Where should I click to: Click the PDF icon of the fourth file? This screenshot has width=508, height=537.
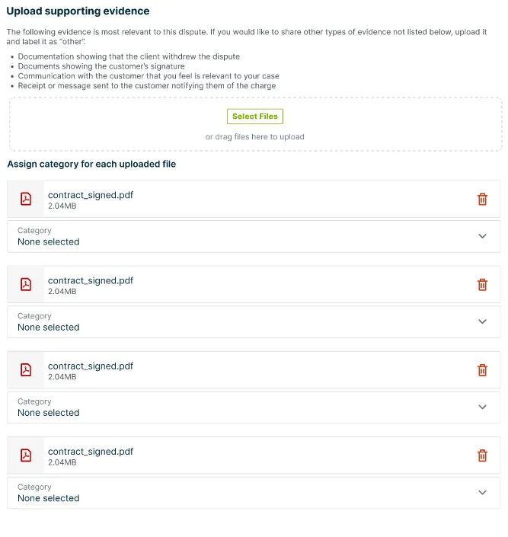point(26,455)
